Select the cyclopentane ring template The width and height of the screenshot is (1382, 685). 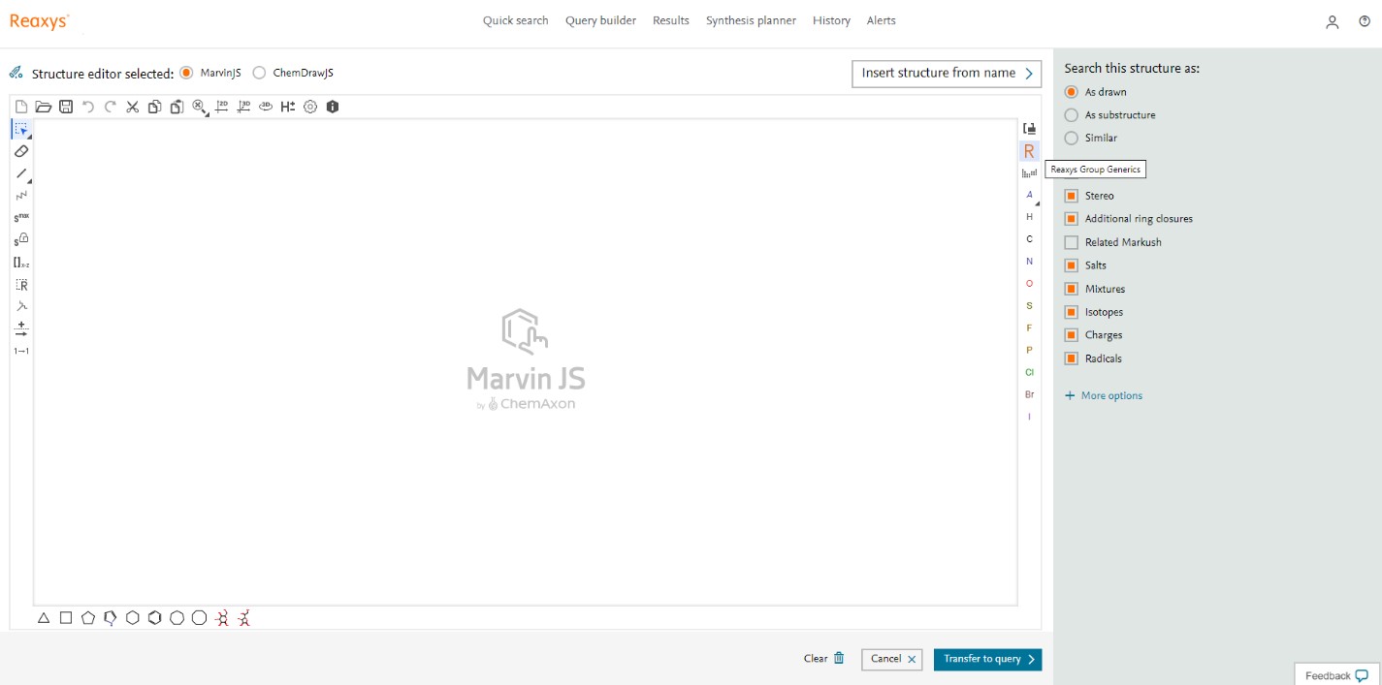(88, 617)
